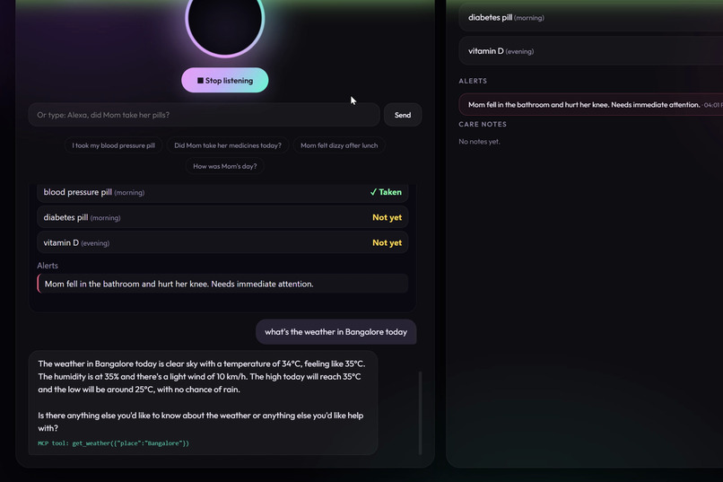Screen dimensions: 723x482
Task: Click the vitamin D row in chat card
Action: [x=222, y=242]
